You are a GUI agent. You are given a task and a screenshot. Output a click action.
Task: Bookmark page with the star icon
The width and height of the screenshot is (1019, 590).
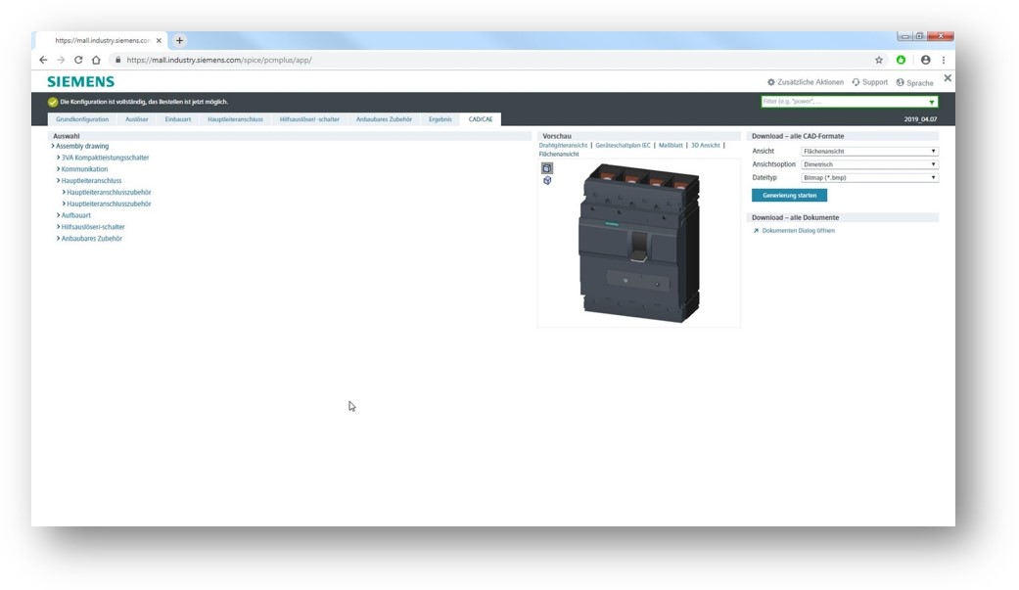point(879,60)
